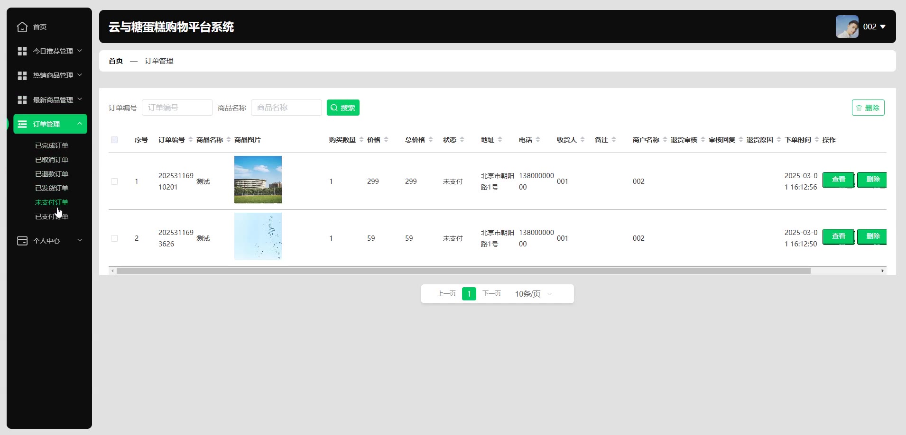Click the 订单编号 search input field
This screenshot has width=906, height=435.
click(177, 108)
